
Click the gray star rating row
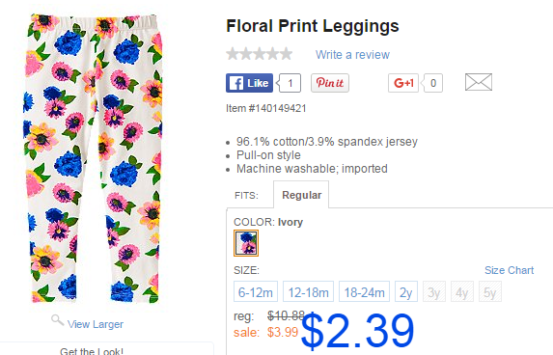pyautogui.click(x=260, y=54)
